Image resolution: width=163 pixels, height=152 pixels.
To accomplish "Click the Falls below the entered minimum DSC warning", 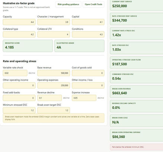I will (x=137, y=147).
